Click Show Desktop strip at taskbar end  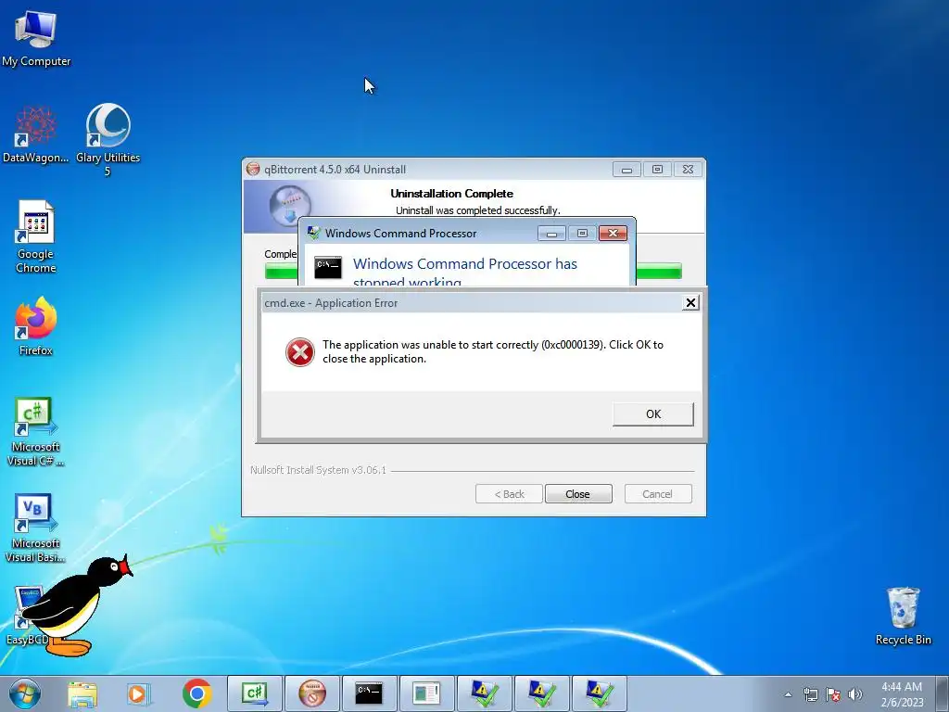[x=943, y=694]
